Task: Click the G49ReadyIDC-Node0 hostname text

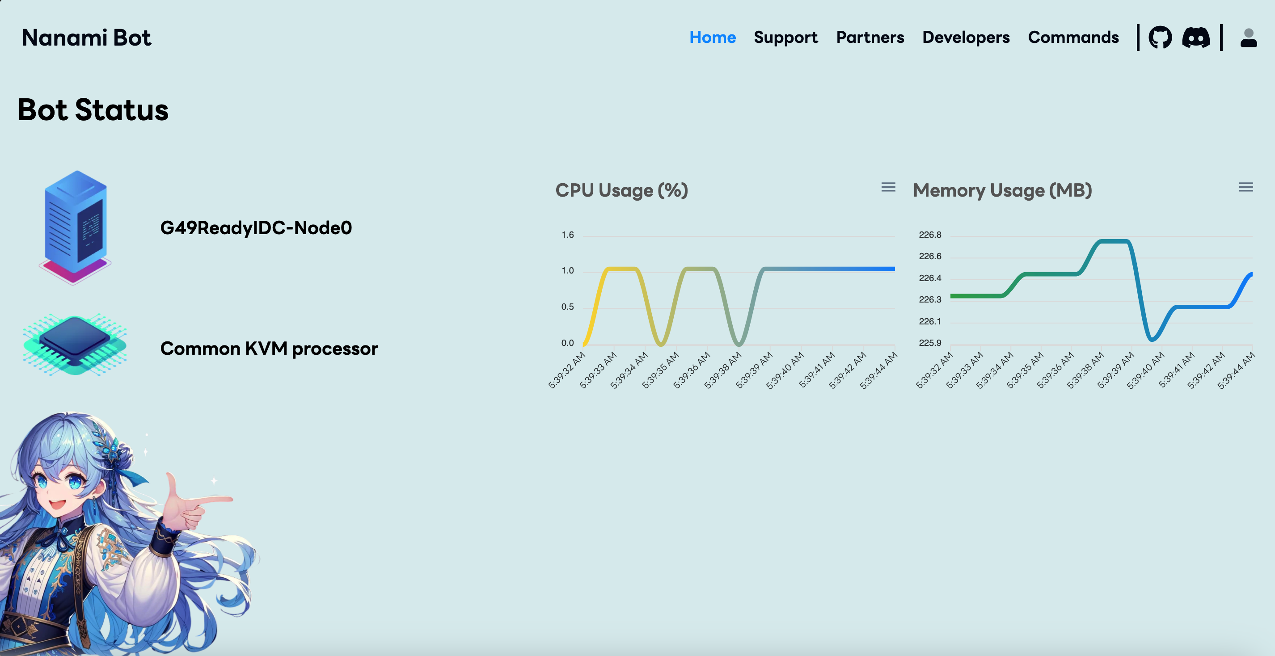Action: click(256, 227)
